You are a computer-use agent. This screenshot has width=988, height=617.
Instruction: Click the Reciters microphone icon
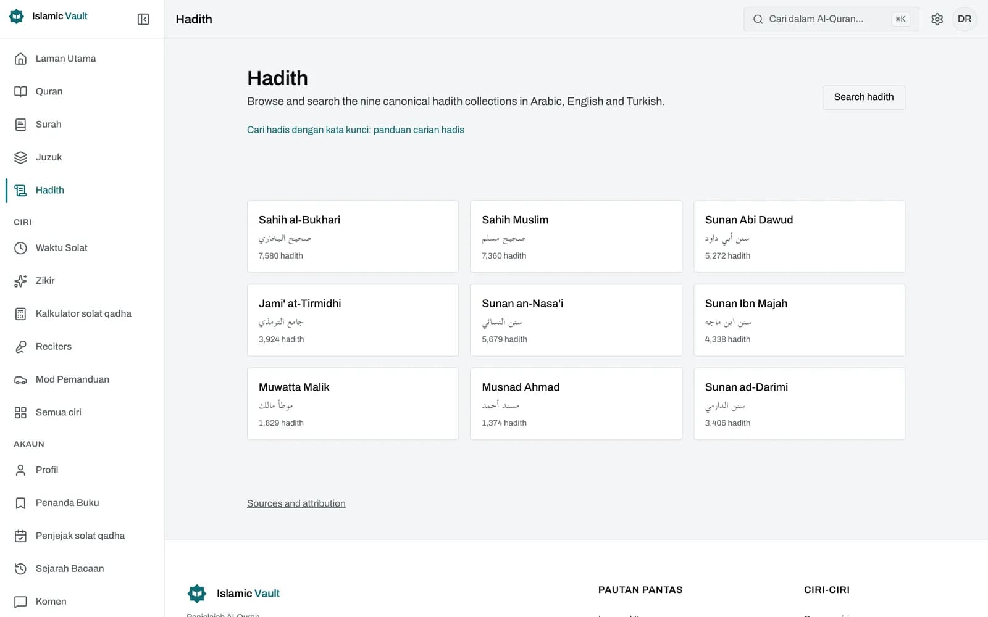(20, 347)
